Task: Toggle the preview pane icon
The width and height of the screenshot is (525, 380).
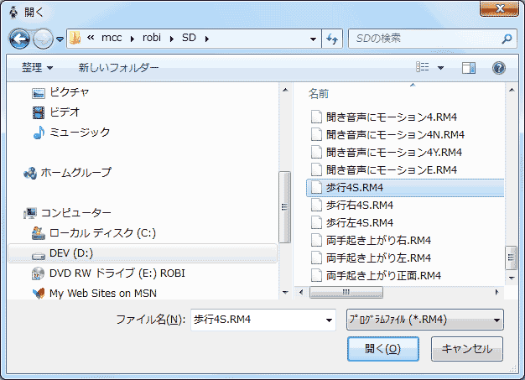Action: click(x=469, y=68)
